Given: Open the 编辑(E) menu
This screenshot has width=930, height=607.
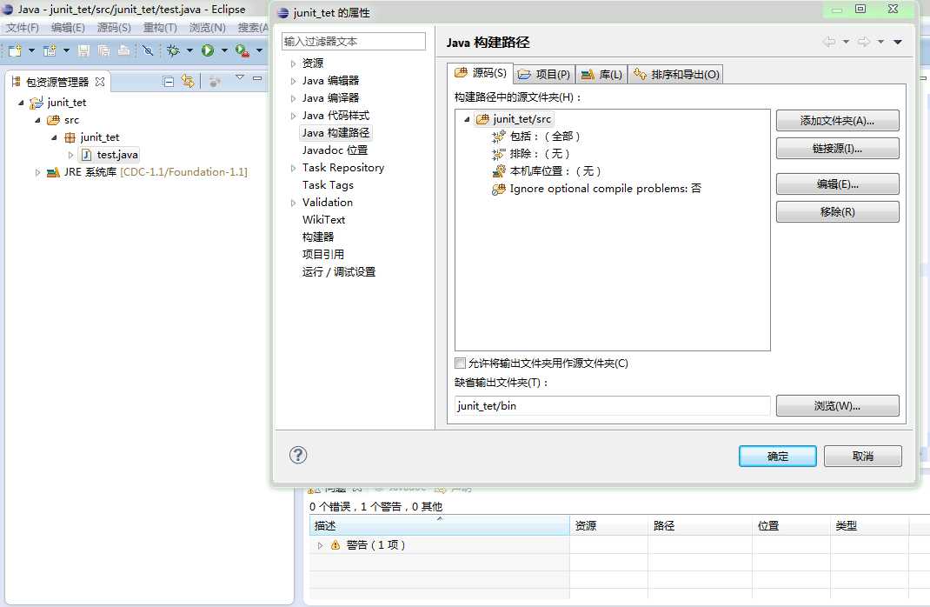Looking at the screenshot, I should 68,27.
